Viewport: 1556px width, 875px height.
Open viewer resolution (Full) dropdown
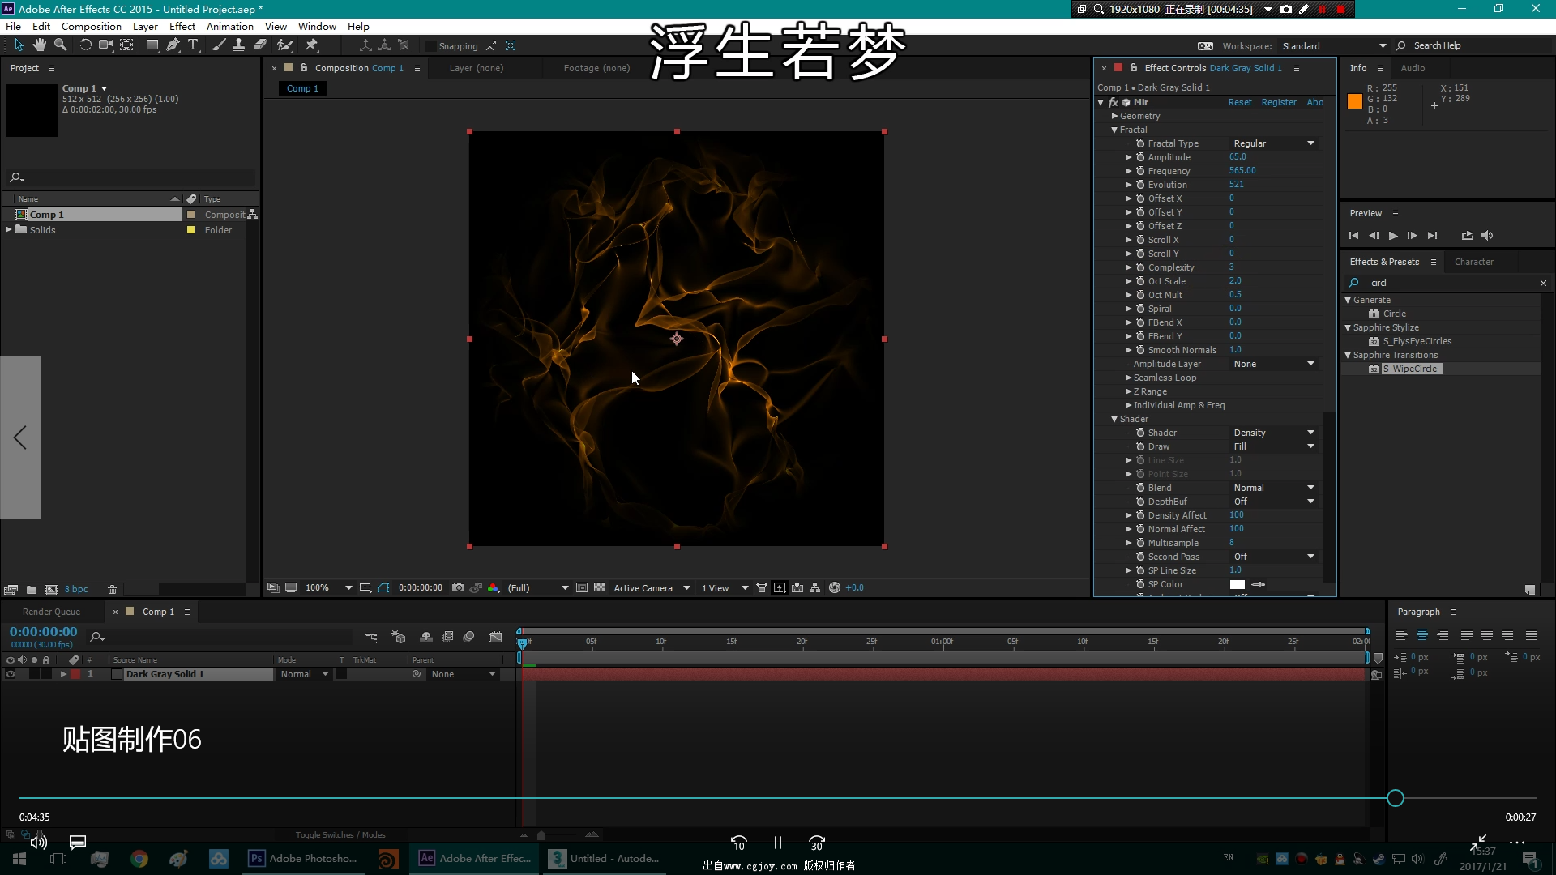click(x=538, y=588)
